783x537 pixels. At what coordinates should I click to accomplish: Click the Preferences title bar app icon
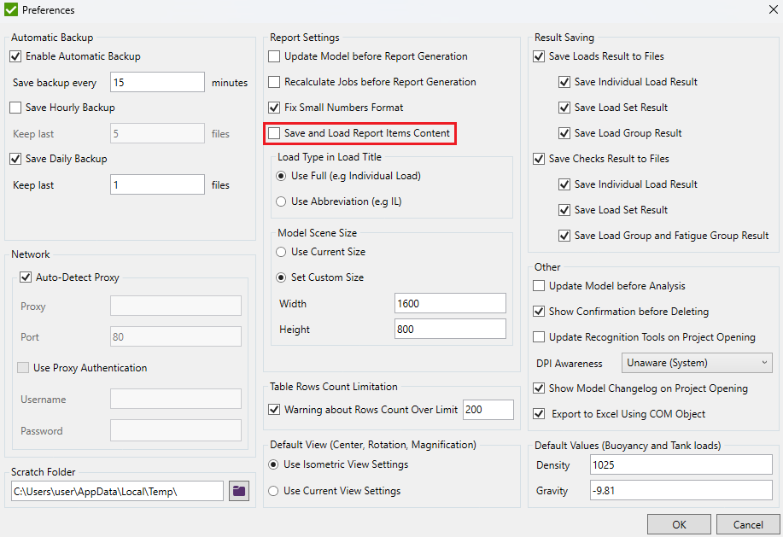coord(13,9)
